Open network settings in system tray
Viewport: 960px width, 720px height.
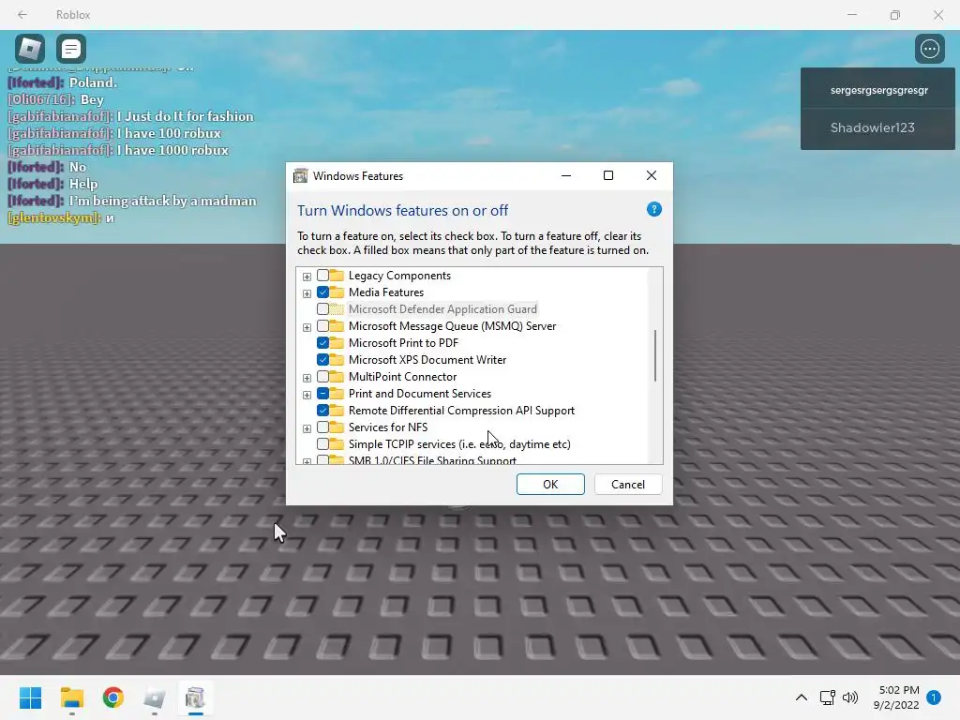coord(827,697)
